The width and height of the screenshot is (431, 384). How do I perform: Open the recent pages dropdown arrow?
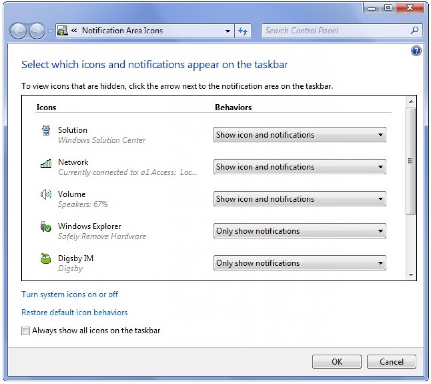pos(50,31)
